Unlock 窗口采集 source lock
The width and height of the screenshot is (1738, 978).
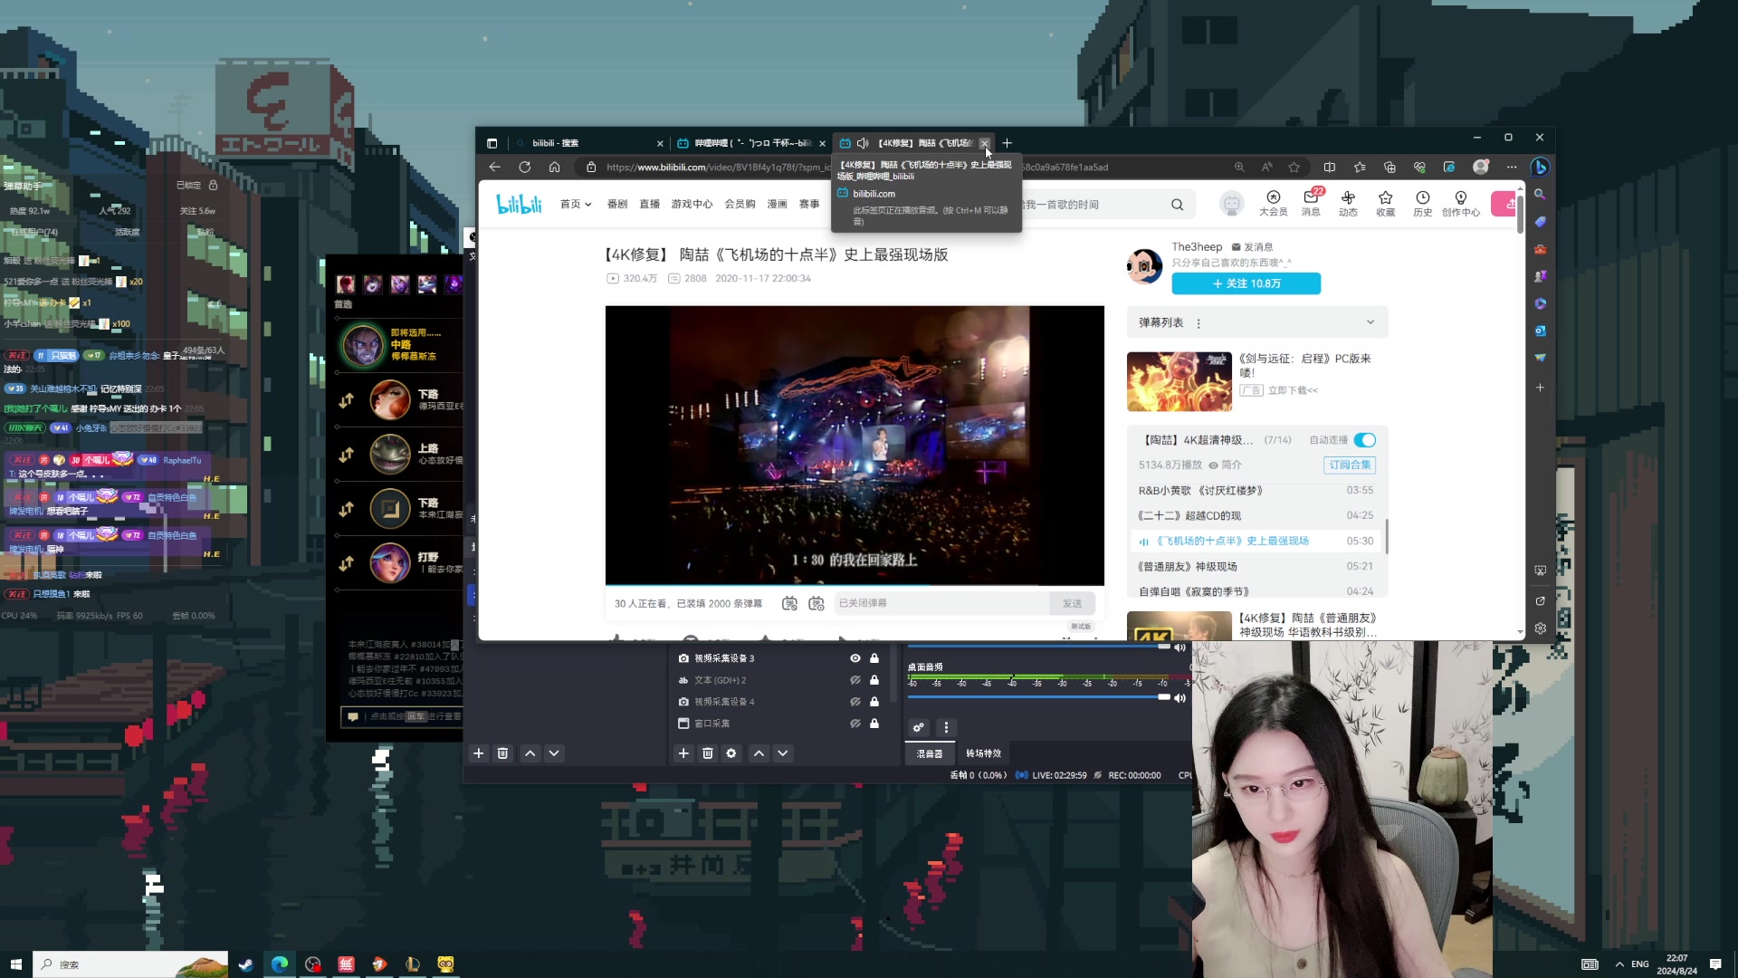(874, 724)
